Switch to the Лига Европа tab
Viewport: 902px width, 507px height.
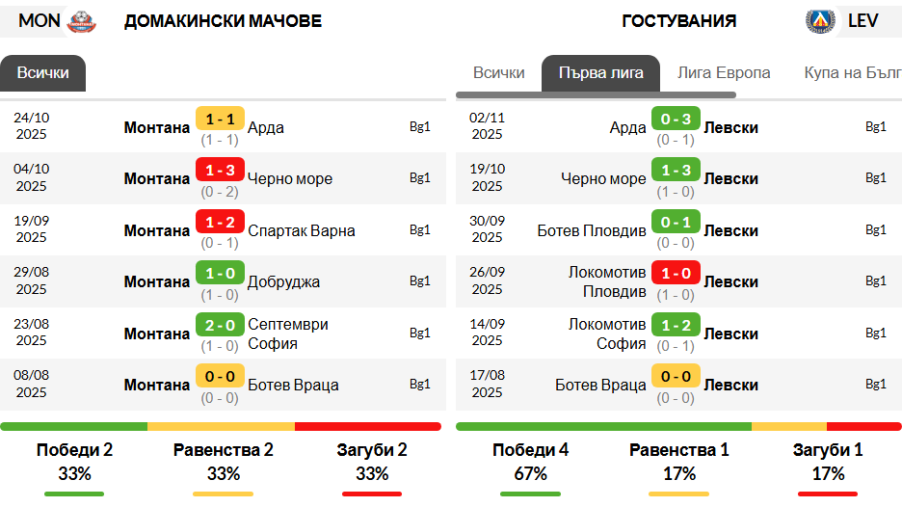[723, 73]
